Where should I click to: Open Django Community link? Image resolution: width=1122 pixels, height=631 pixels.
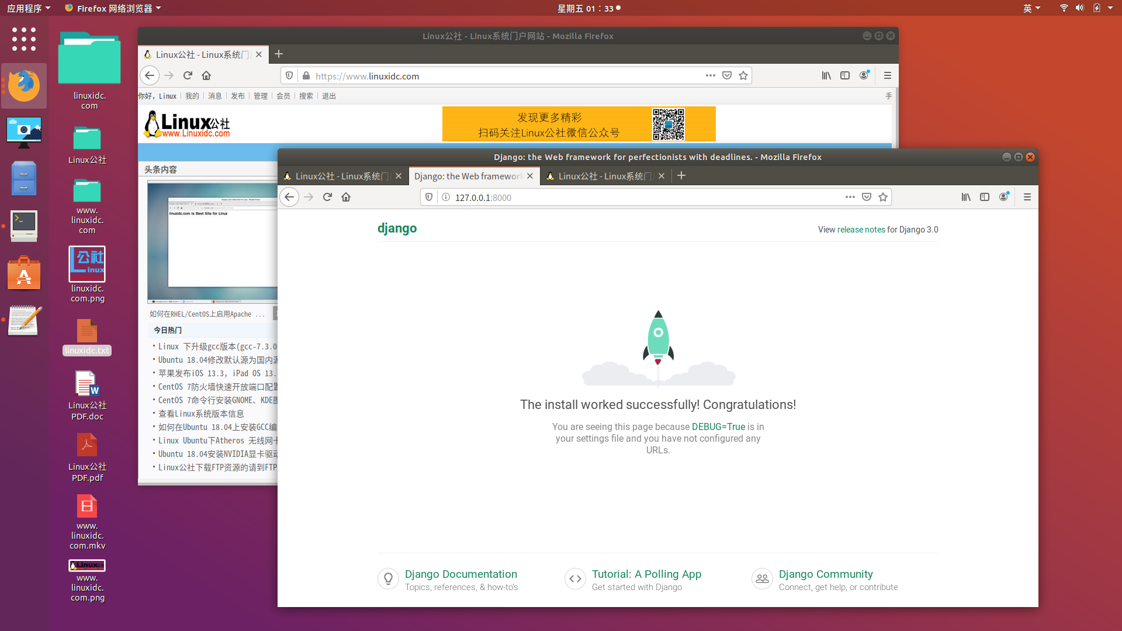coord(826,574)
